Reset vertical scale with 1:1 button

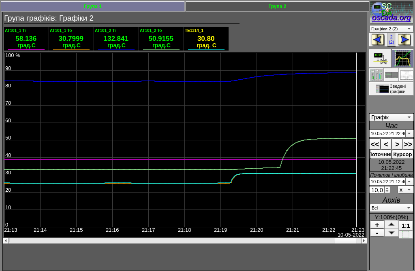(406, 226)
